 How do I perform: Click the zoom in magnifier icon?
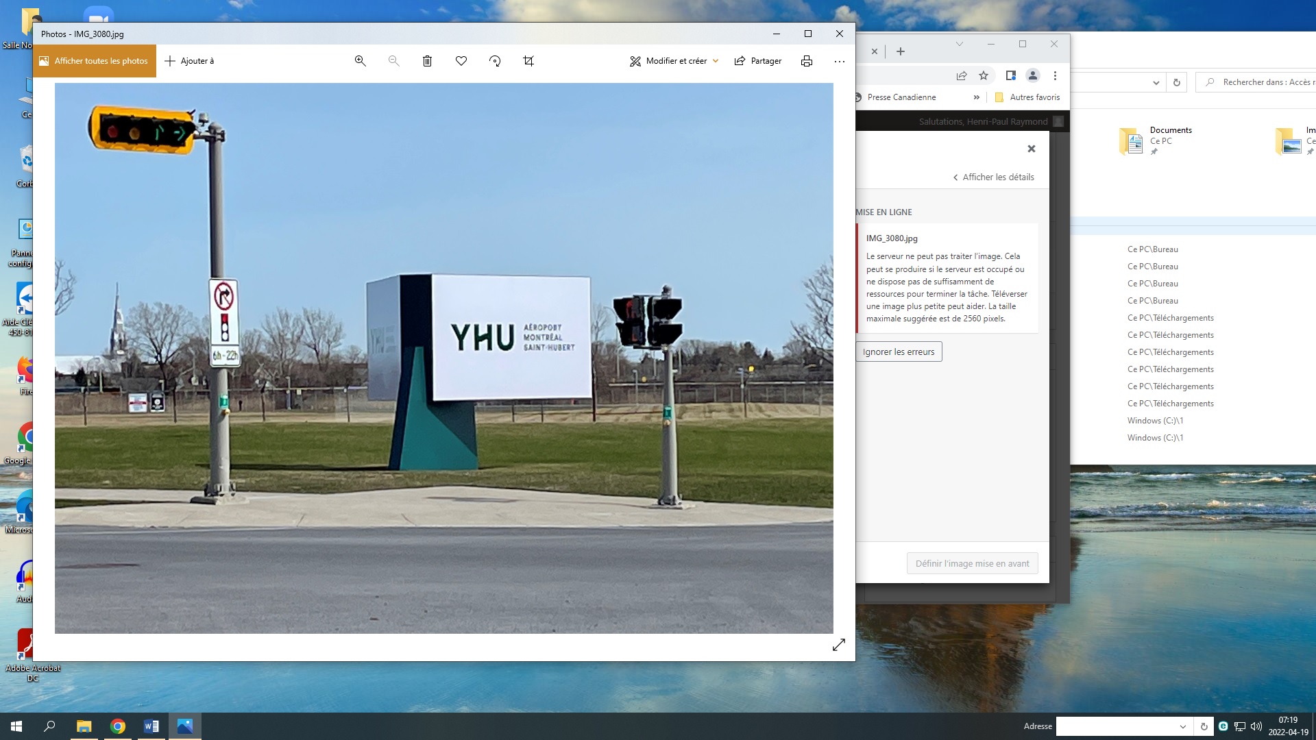click(x=360, y=61)
